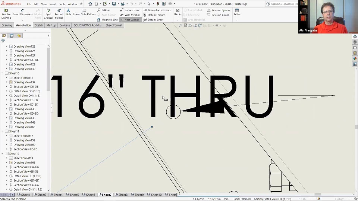Image resolution: width=358 pixels, height=201 pixels.
Task: Save the drawing with the disk icon
Action: [114, 4]
